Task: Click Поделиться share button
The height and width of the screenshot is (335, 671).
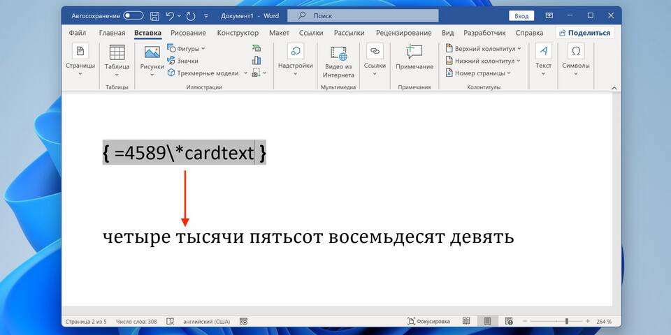Action: coord(585,33)
